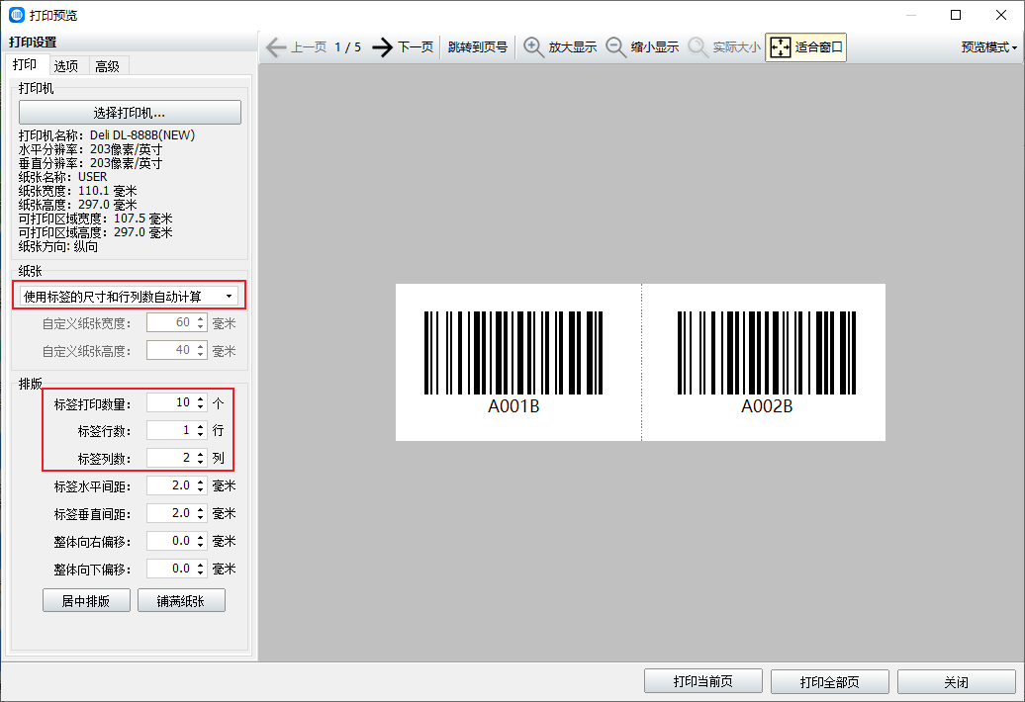Decrease the 标签打印数量 value by one
This screenshot has height=702, width=1025.
point(201,407)
